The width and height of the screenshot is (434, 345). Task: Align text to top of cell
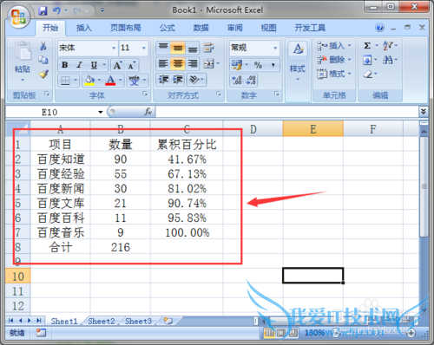coord(163,48)
